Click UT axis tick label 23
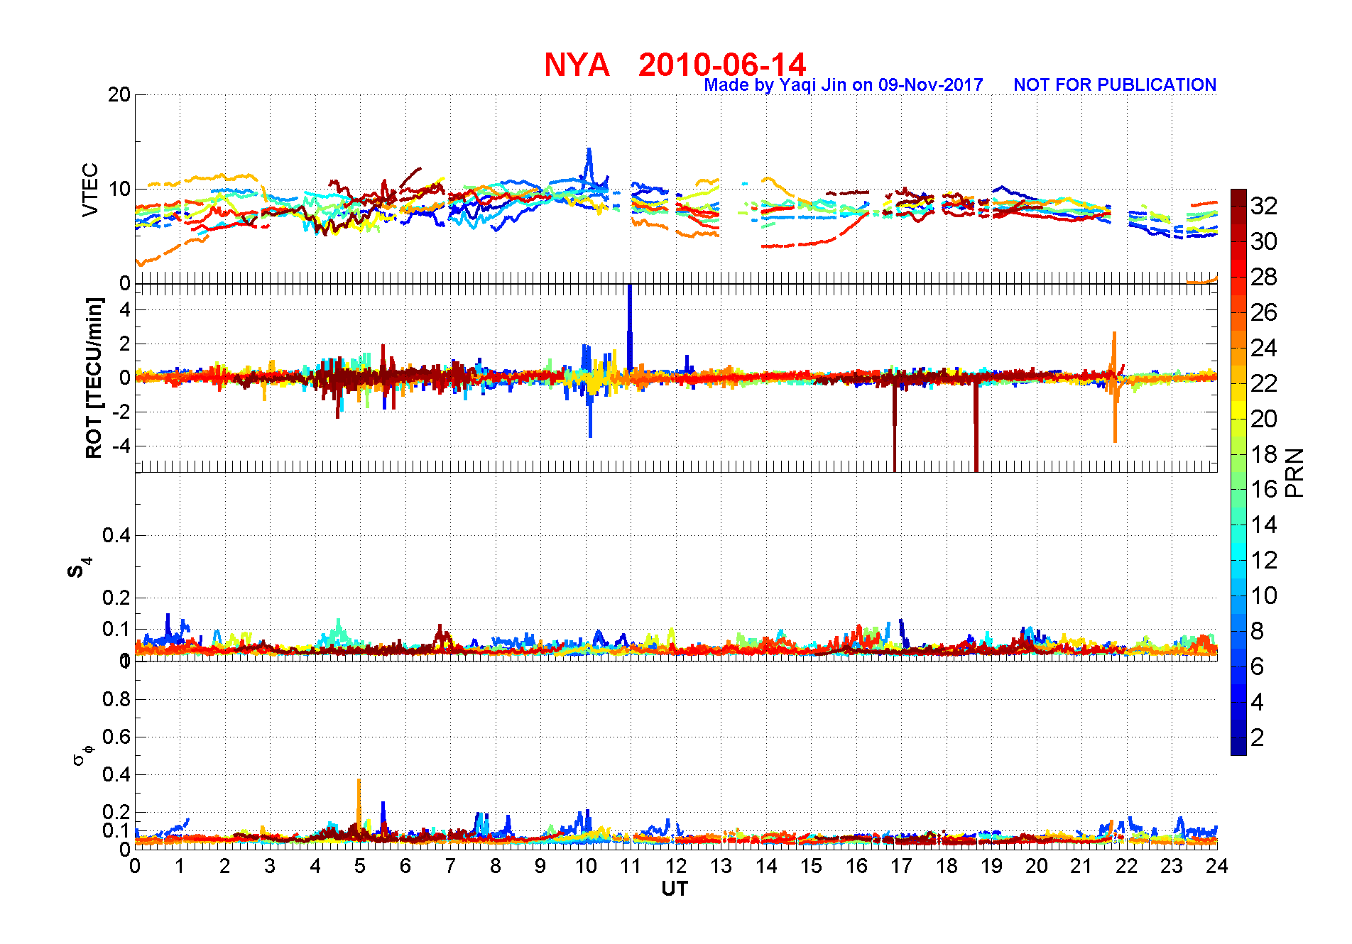Screen dimensions: 1352x944 coord(1172,866)
